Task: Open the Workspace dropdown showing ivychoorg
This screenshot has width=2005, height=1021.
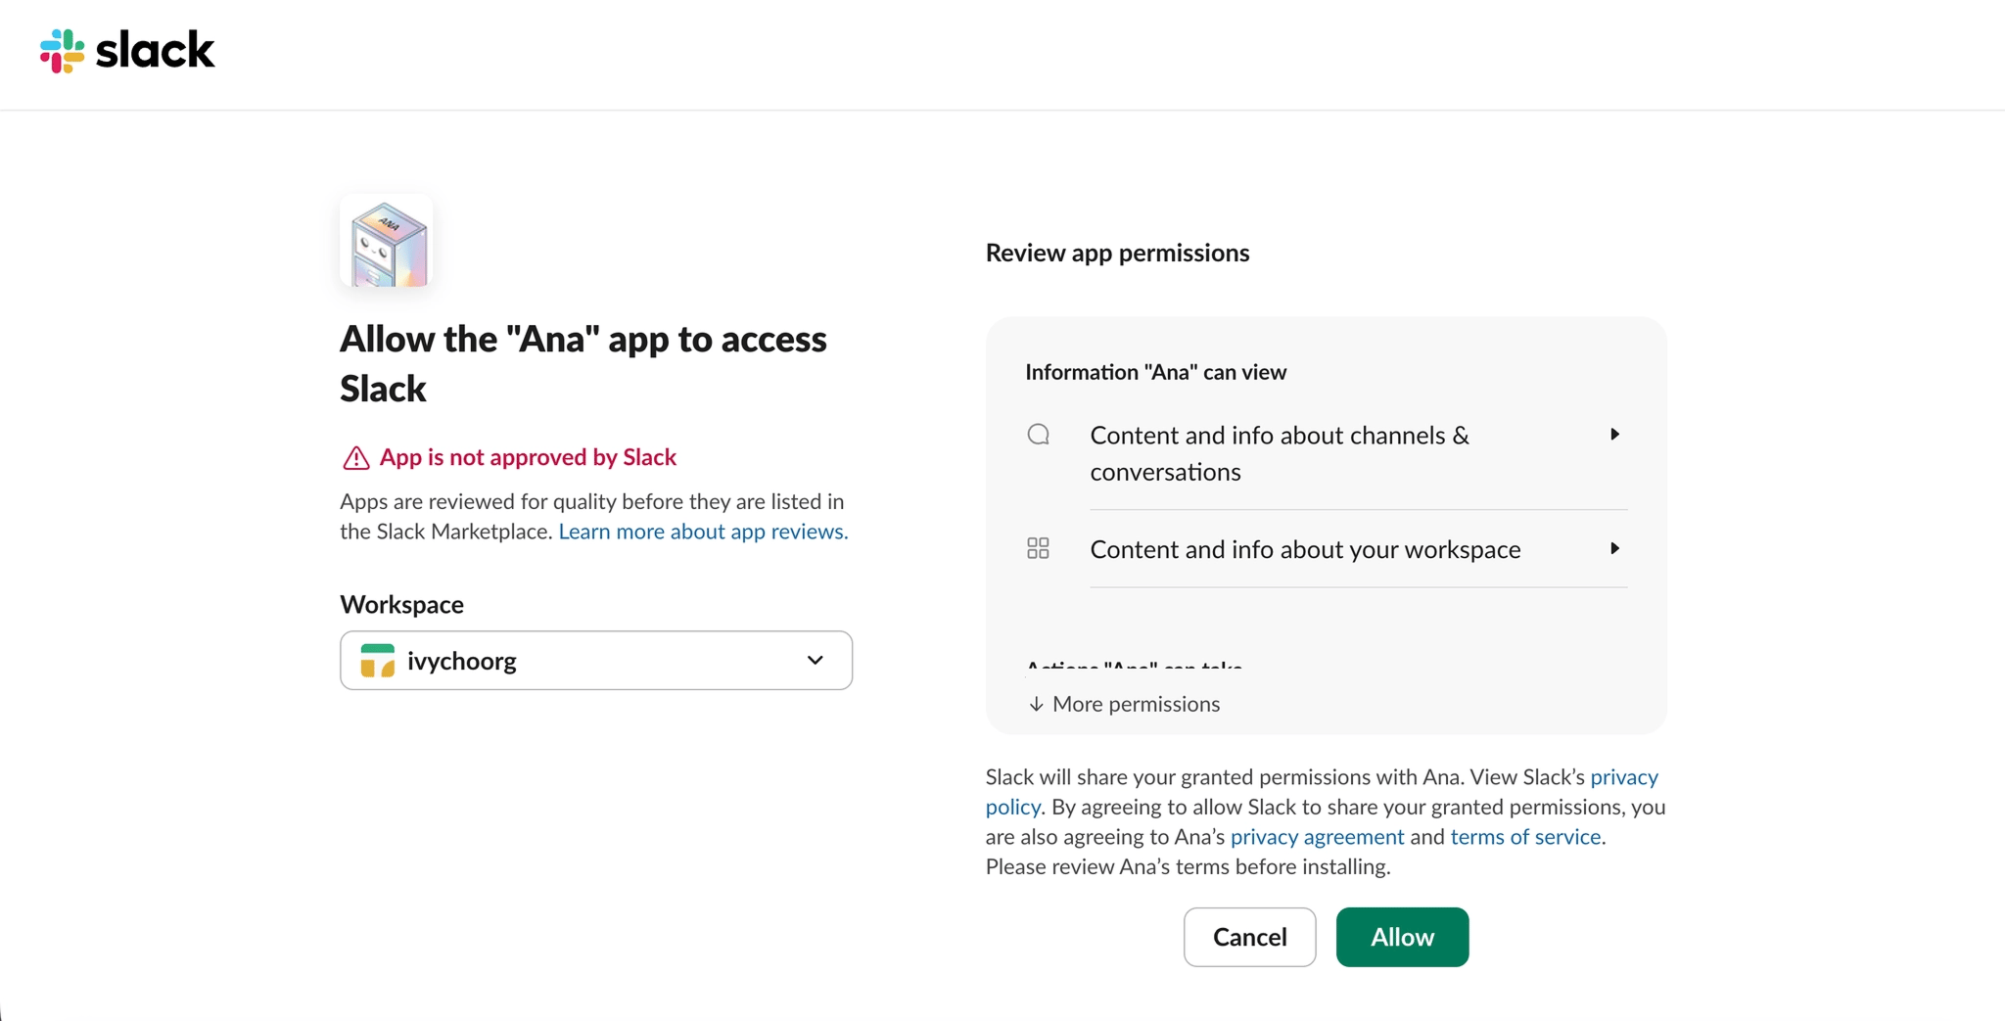Action: pos(596,661)
